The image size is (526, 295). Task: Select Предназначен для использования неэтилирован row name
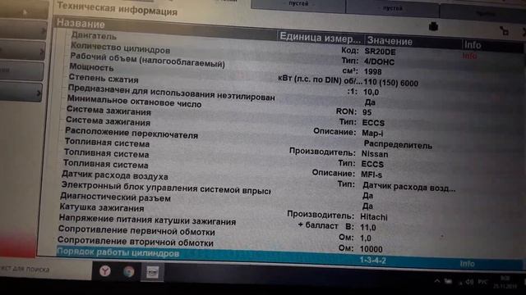click(x=171, y=93)
